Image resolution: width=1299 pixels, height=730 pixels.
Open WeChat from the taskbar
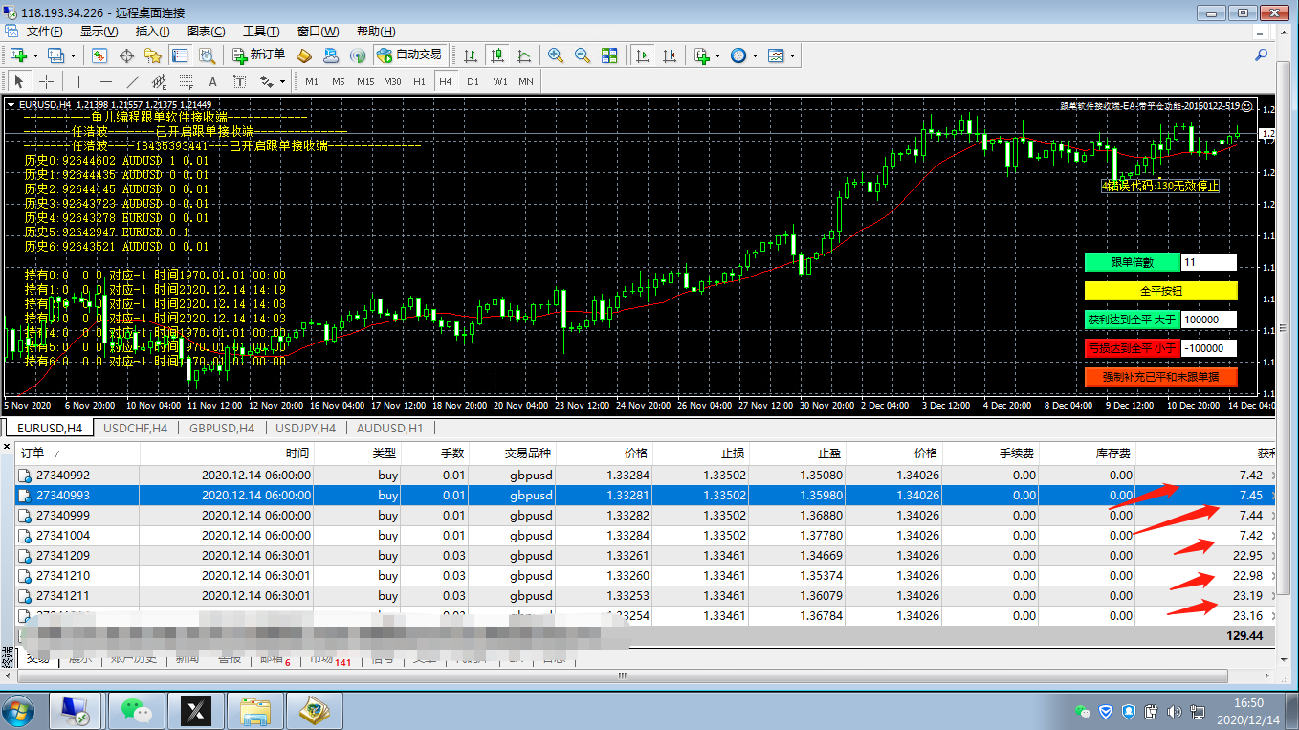[x=136, y=709]
